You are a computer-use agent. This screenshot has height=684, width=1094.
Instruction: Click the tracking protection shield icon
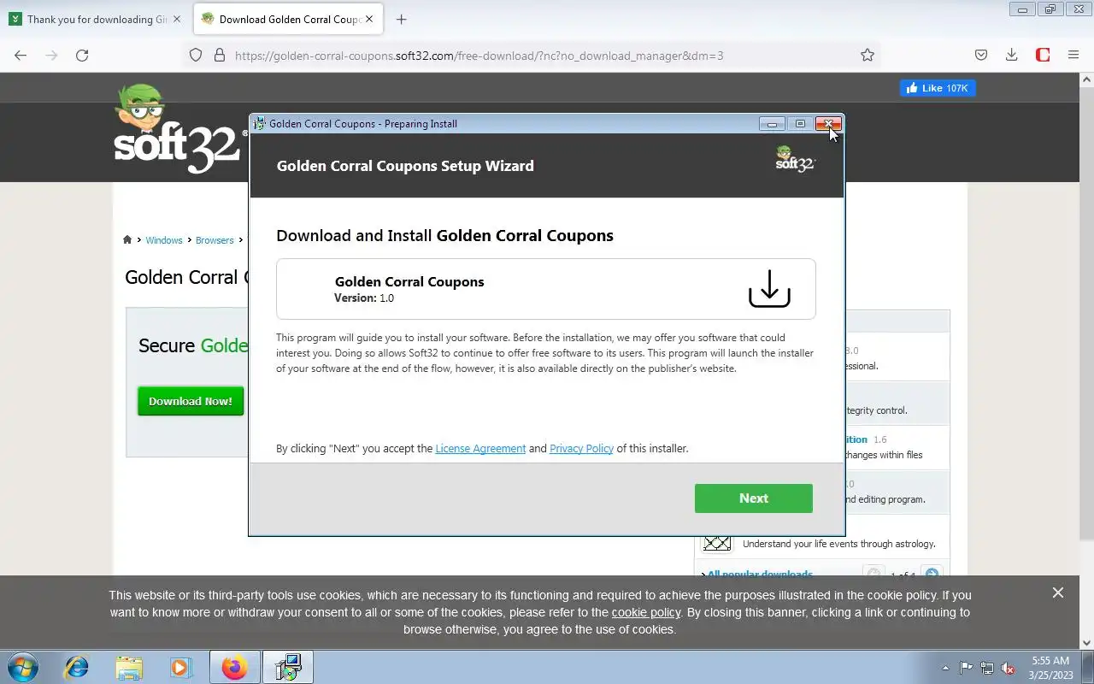click(196, 56)
